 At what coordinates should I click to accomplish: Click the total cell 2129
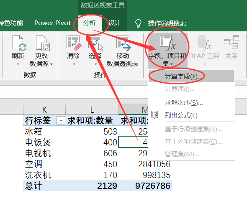click(92, 186)
